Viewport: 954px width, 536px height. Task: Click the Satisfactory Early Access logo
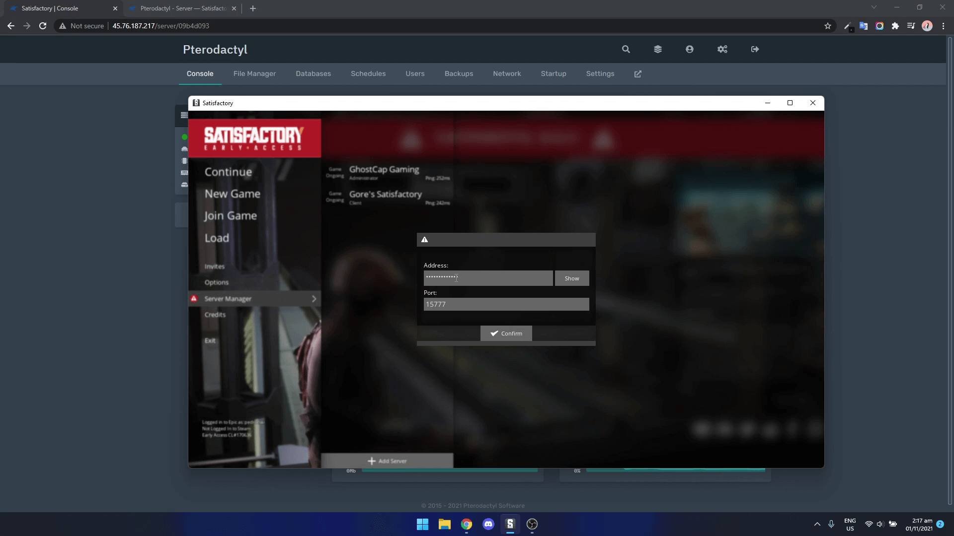tap(254, 138)
